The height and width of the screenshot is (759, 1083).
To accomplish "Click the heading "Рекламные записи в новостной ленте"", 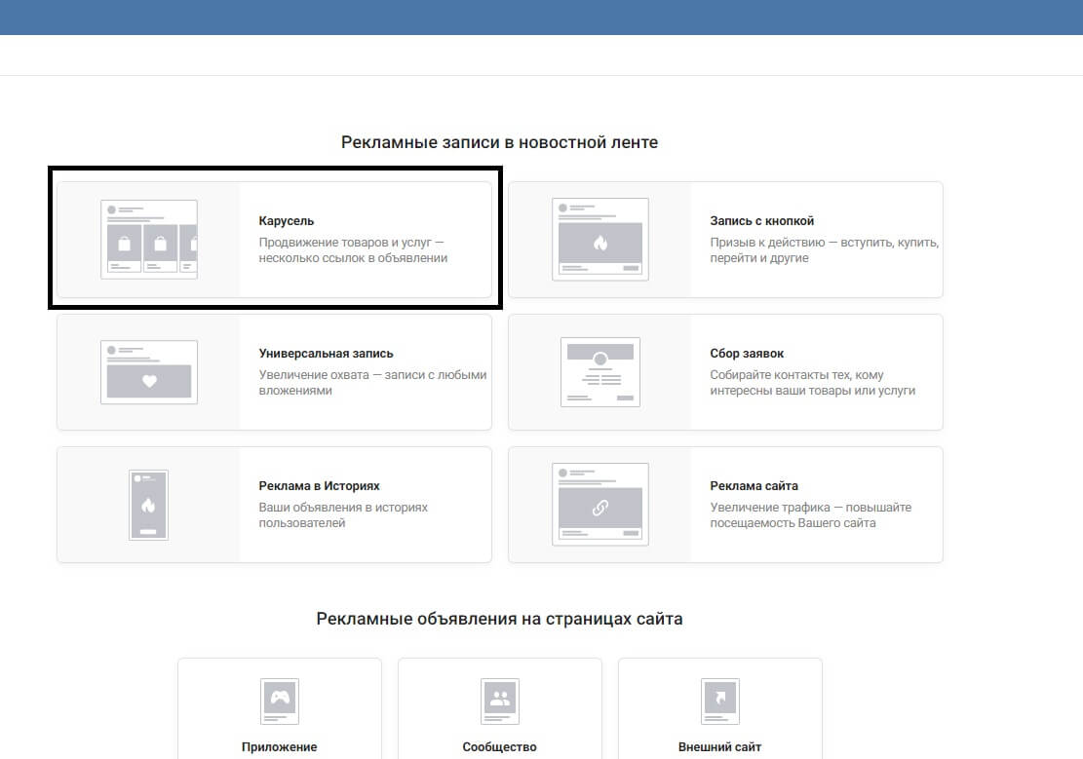I will pos(499,142).
